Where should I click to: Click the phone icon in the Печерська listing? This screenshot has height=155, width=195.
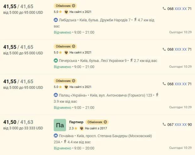tap(164, 49)
